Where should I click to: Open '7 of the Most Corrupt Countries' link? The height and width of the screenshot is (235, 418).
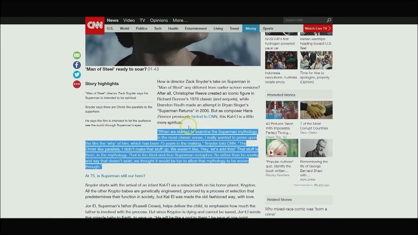(x=314, y=126)
